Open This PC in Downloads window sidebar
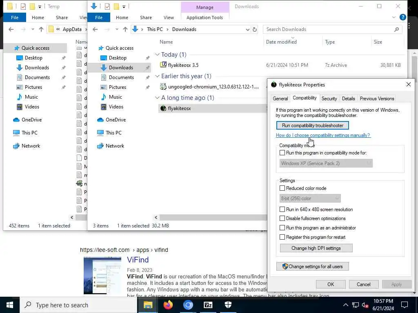The width and height of the screenshot is (418, 313). (x=113, y=132)
